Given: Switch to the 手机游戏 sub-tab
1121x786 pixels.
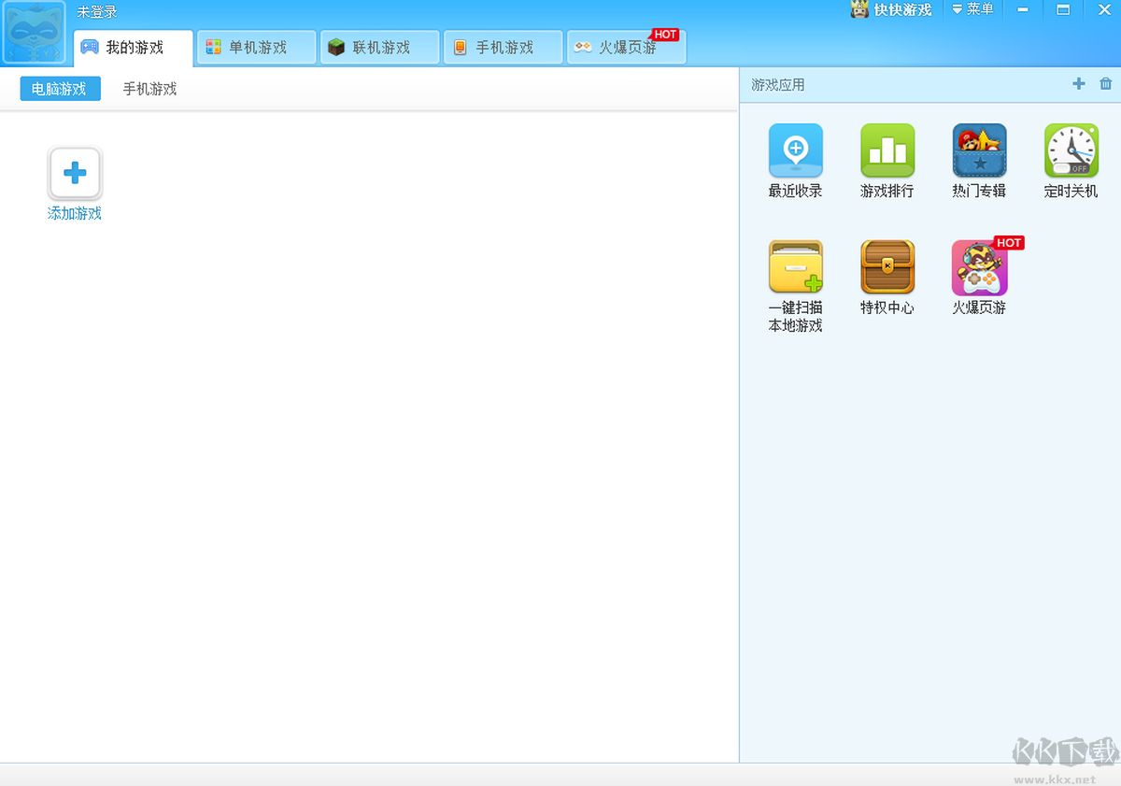Looking at the screenshot, I should 149,89.
